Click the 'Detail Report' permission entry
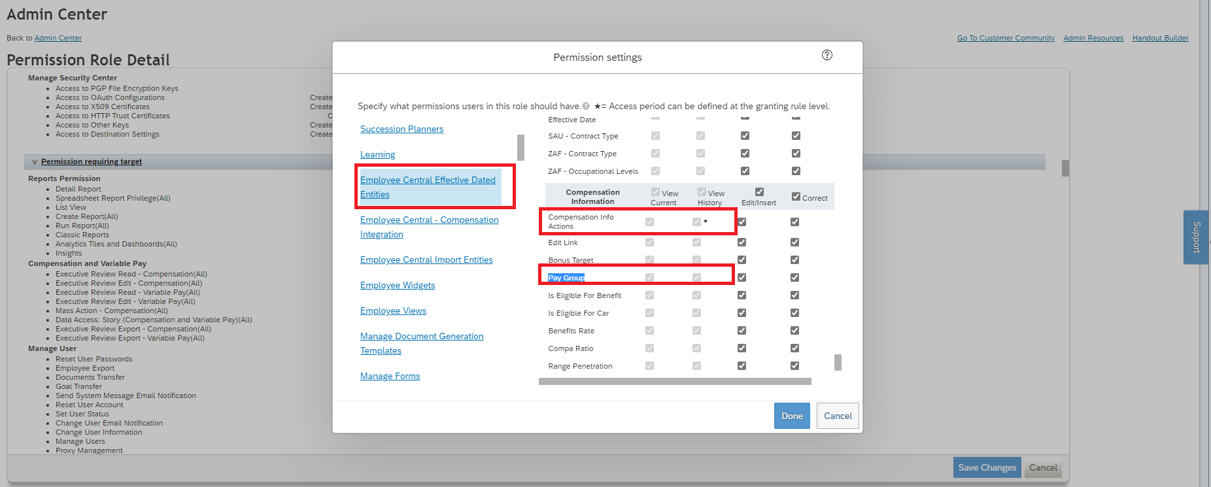Screen dimensions: 1211x487 [78, 189]
